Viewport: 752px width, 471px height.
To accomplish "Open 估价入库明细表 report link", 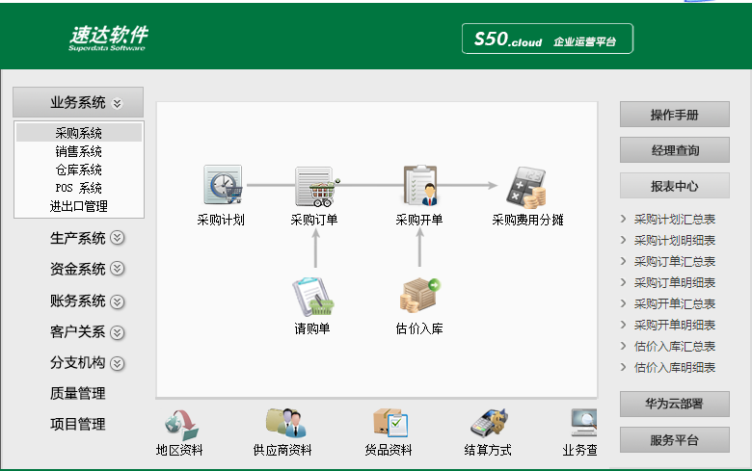I will 675,368.
